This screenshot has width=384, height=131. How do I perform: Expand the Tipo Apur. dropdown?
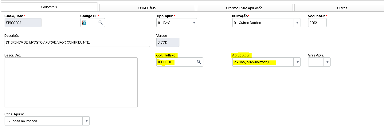194,23
